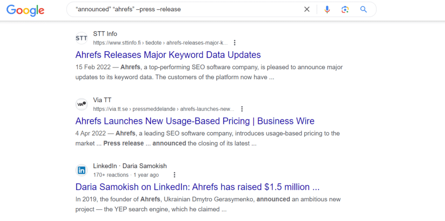Open more options for LinkedIn result
445x221 pixels.
[175, 175]
